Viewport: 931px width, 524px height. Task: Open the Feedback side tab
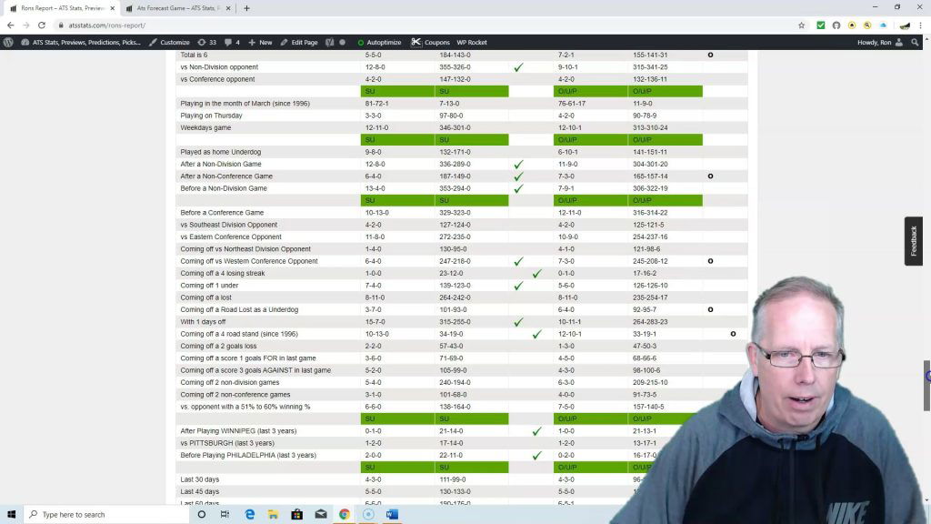[x=913, y=241]
